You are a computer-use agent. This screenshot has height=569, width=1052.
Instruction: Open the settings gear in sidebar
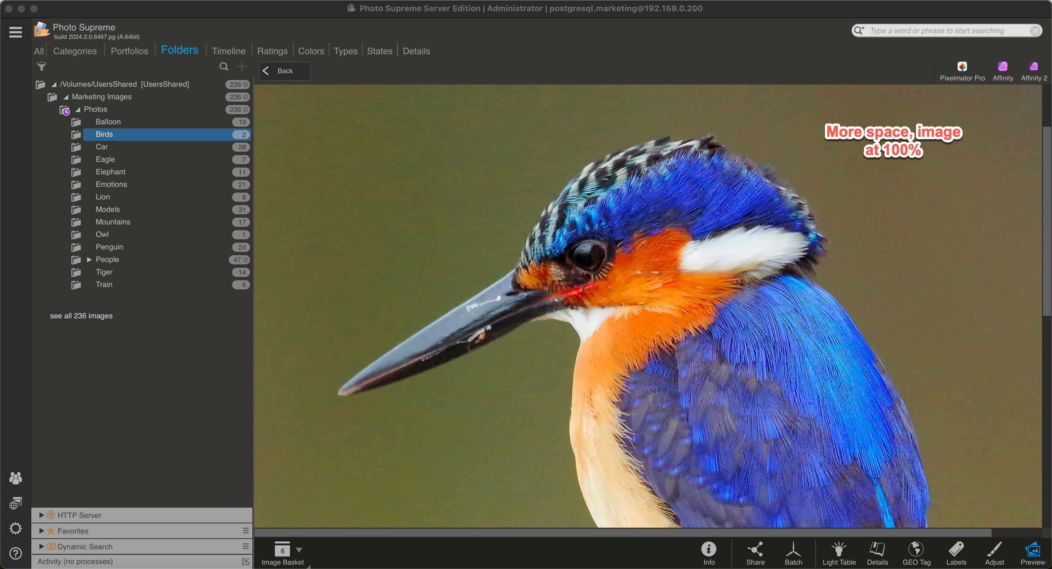coord(16,528)
